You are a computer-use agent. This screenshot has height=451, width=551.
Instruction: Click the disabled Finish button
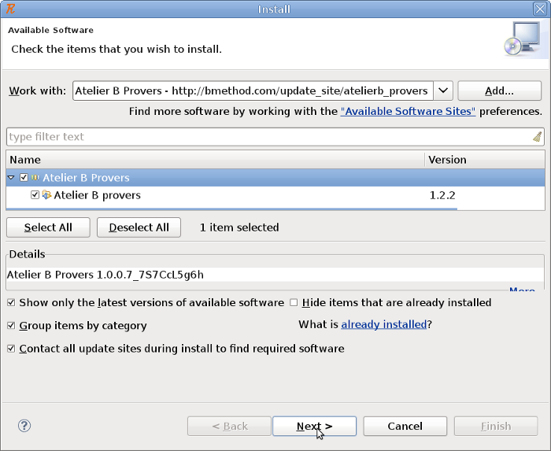(496, 426)
